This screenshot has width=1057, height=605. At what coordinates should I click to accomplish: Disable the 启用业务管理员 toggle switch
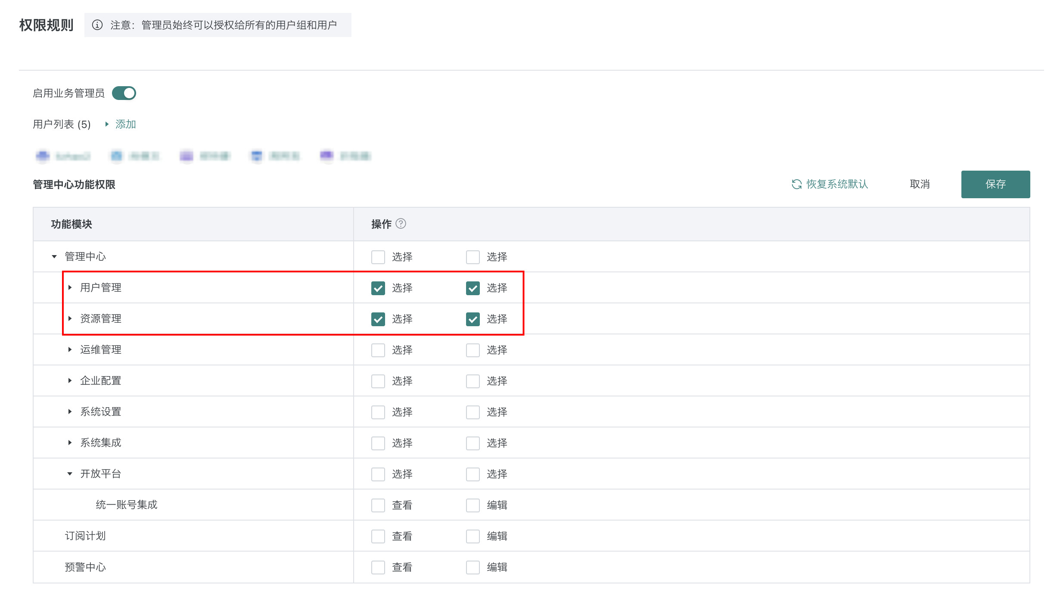tap(124, 93)
